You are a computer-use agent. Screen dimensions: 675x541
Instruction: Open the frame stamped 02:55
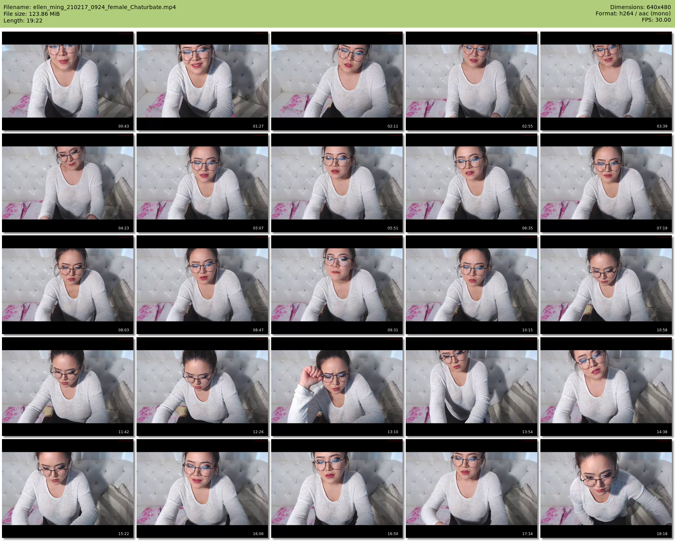(472, 81)
